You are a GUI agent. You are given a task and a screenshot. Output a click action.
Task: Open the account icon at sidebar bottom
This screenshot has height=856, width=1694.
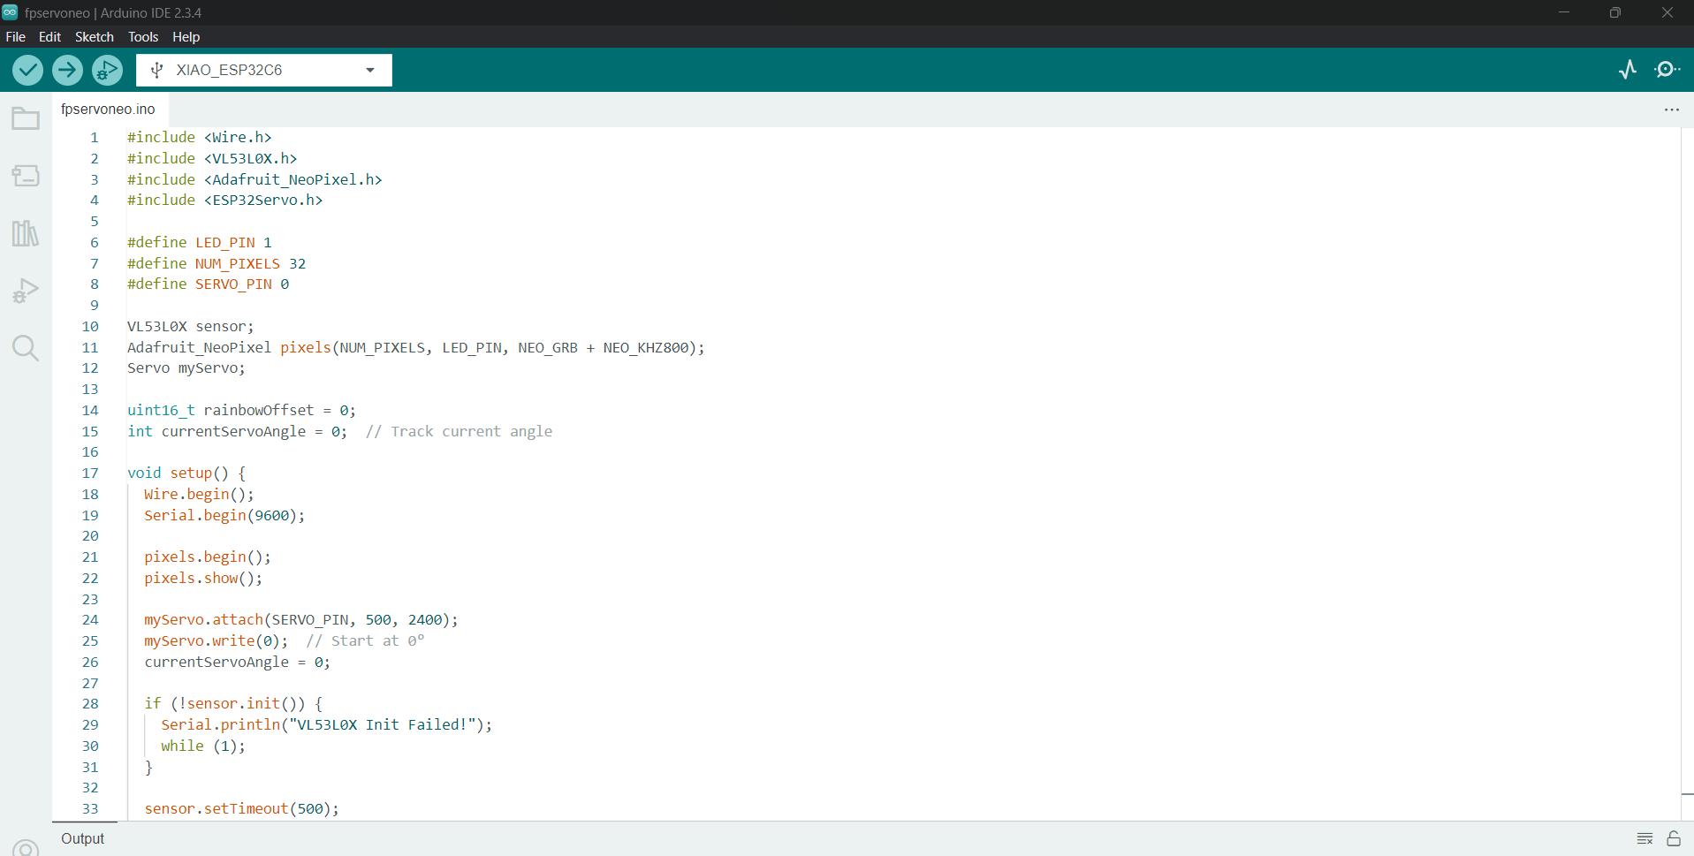(x=26, y=848)
